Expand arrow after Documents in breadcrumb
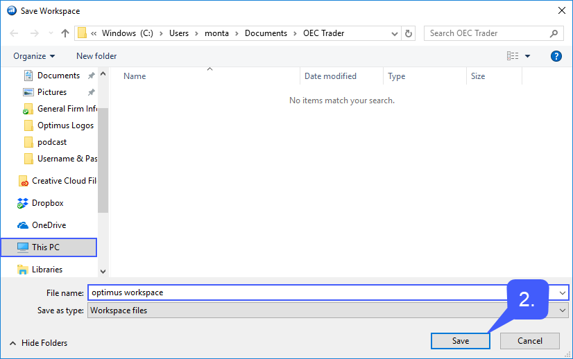573x359 pixels. point(295,33)
